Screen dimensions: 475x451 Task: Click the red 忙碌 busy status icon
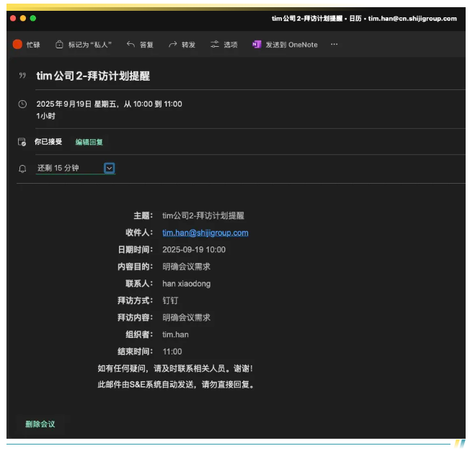coord(17,45)
